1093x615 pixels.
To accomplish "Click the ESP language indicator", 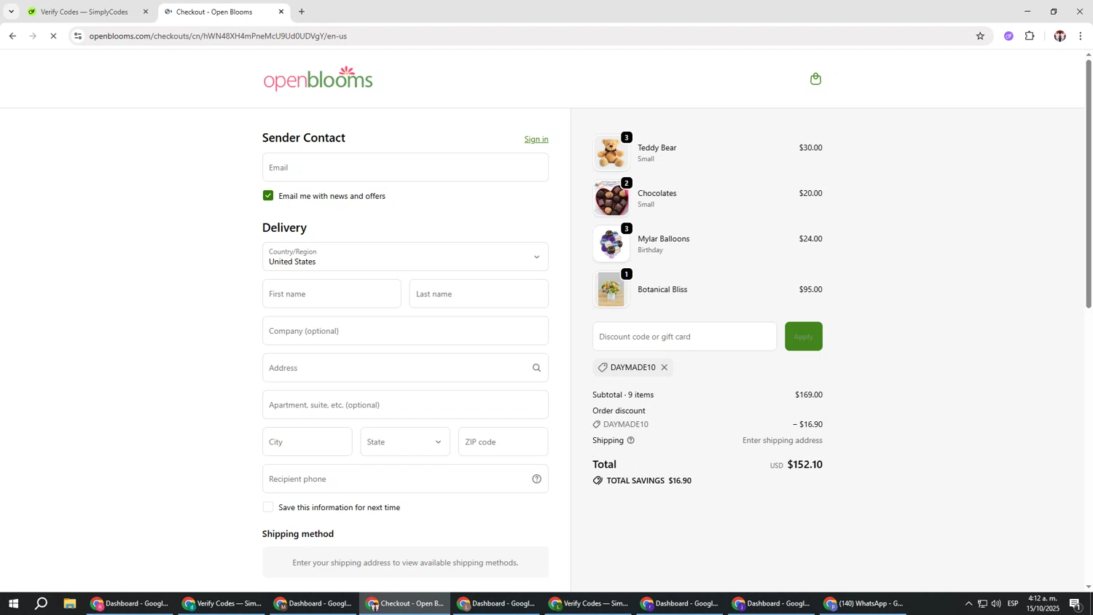I will 1013,603.
